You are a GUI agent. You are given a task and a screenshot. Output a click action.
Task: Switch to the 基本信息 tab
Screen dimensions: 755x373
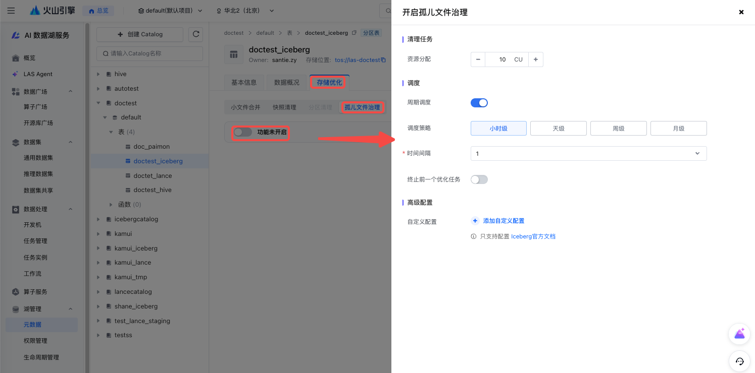(244, 83)
